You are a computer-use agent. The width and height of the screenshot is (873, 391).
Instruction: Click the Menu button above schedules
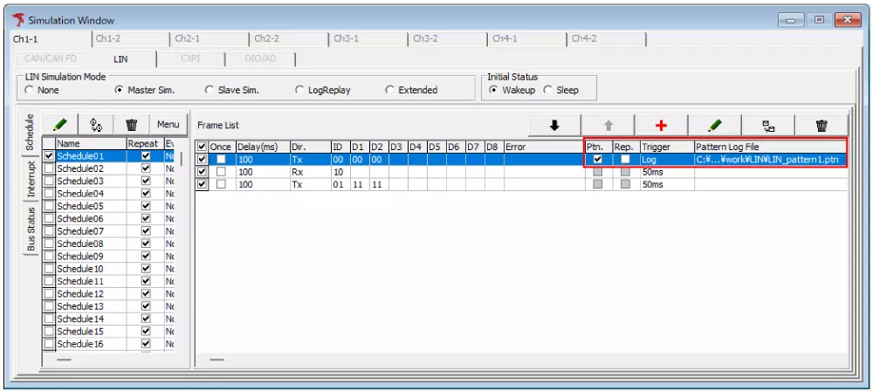pyautogui.click(x=168, y=125)
